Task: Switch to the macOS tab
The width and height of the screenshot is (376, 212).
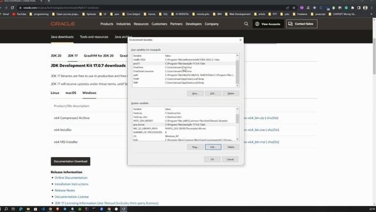Action: click(70, 93)
